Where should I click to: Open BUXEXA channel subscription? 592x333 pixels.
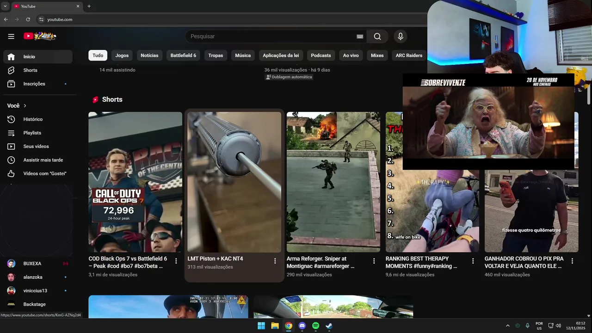click(x=37, y=264)
